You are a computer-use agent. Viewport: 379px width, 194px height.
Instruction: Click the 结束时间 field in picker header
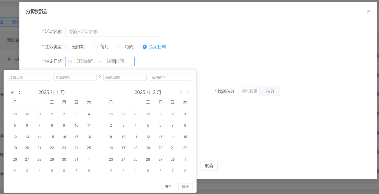pyautogui.click(x=171, y=77)
